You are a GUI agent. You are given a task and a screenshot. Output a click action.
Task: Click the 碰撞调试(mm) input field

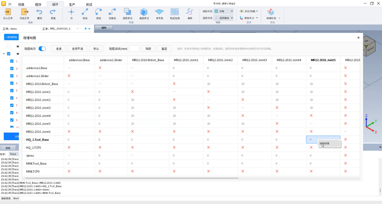pyautogui.click(x=134, y=49)
